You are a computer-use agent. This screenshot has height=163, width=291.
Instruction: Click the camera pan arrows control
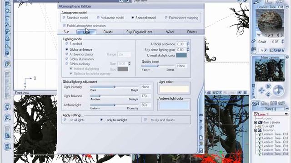click(262, 91)
